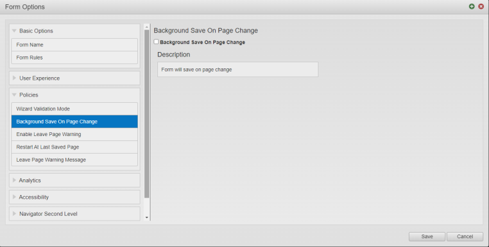
Task: Click the Form Options dialog title
Action: click(x=25, y=7)
